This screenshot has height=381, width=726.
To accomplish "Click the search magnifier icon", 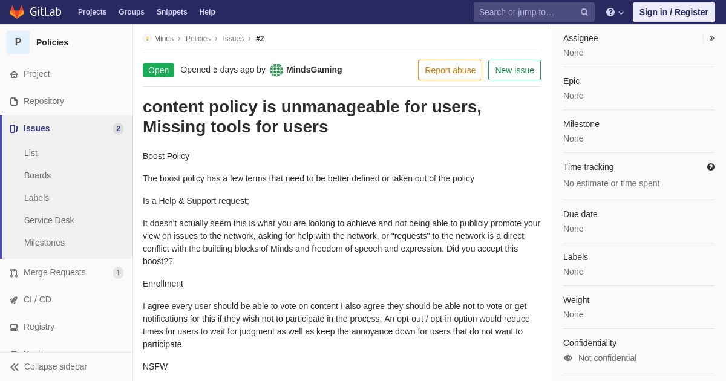I will pos(584,12).
